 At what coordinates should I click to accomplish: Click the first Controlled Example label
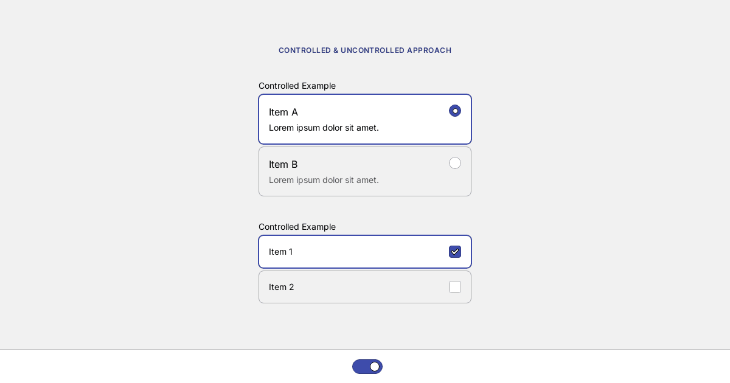click(x=297, y=86)
